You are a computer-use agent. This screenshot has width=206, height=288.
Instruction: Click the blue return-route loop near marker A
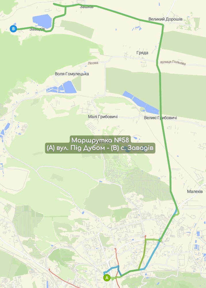coord(112,270)
